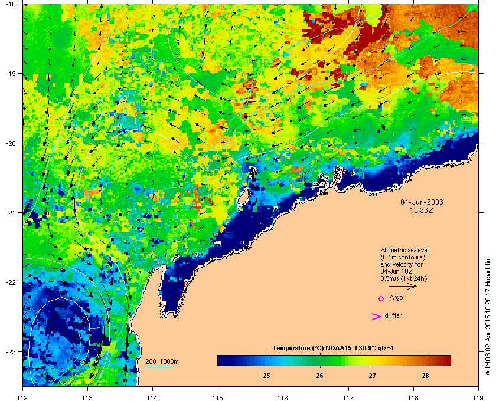Viewport: 496px width, 401px height.
Task: Click the longitude axis label 113
Action: tap(87, 398)
